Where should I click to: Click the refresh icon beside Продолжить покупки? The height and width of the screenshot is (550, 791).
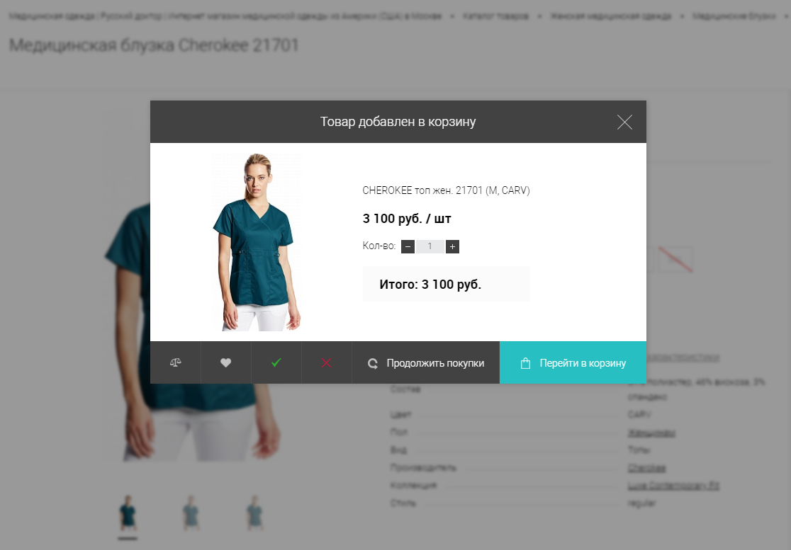[x=373, y=364]
